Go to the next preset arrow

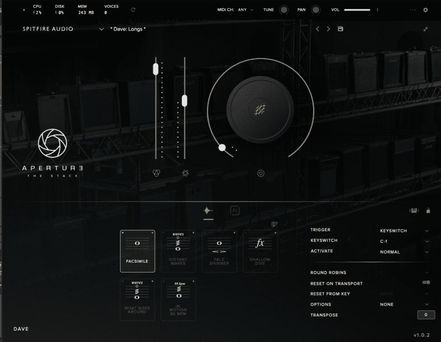328,29
